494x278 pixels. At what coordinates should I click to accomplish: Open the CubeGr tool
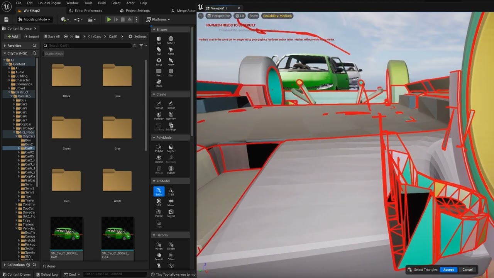159,159
